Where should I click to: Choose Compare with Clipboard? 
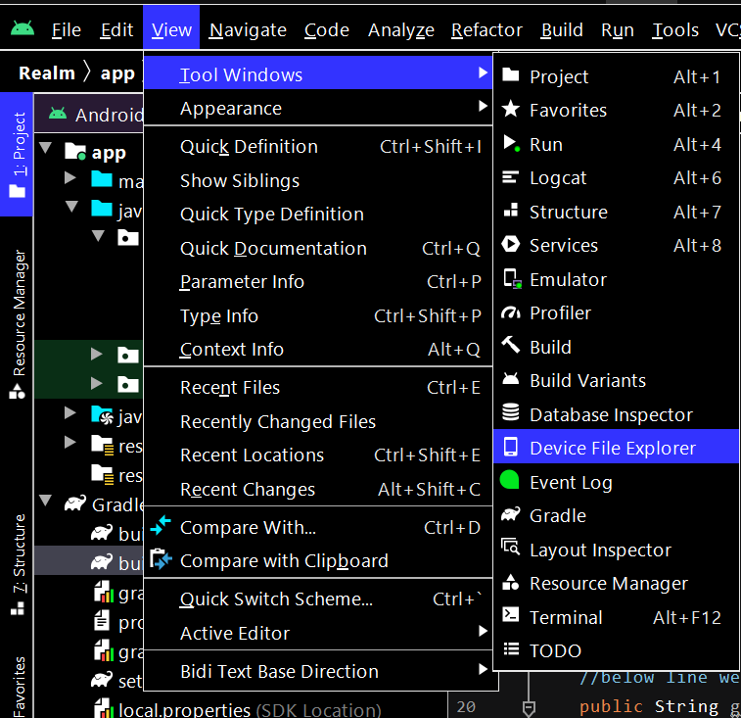click(x=284, y=561)
